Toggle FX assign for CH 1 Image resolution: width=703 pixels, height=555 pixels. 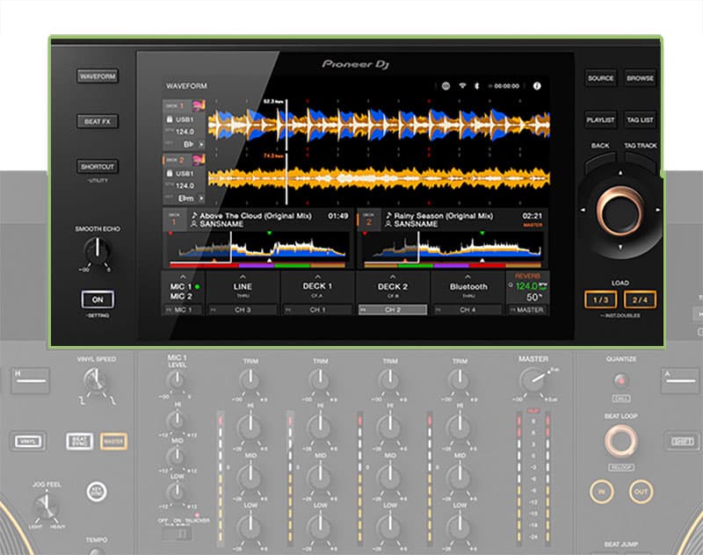pos(317,309)
